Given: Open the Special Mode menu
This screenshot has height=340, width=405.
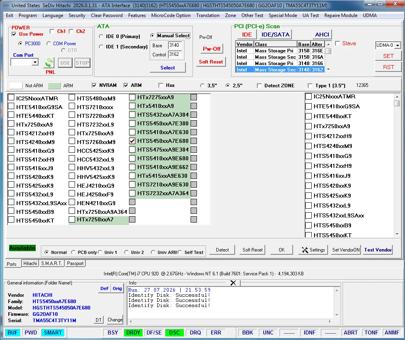Looking at the screenshot, I should (x=283, y=15).
